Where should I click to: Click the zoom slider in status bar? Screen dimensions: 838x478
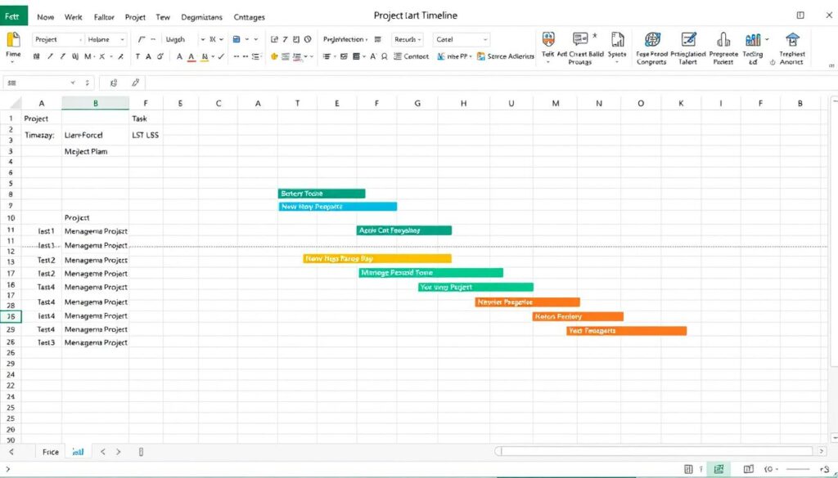tap(798, 469)
